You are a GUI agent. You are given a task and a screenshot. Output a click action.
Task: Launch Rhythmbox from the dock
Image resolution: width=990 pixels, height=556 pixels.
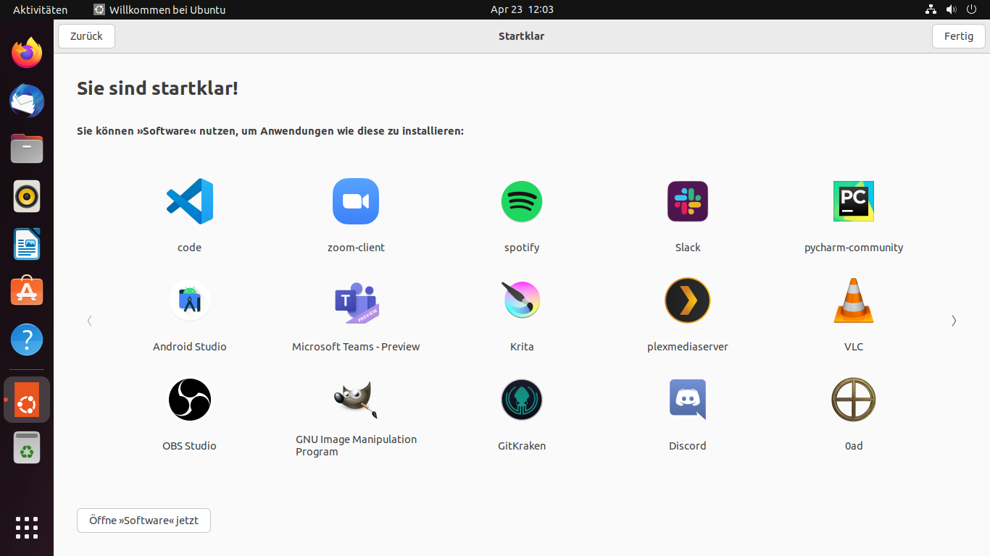click(27, 196)
